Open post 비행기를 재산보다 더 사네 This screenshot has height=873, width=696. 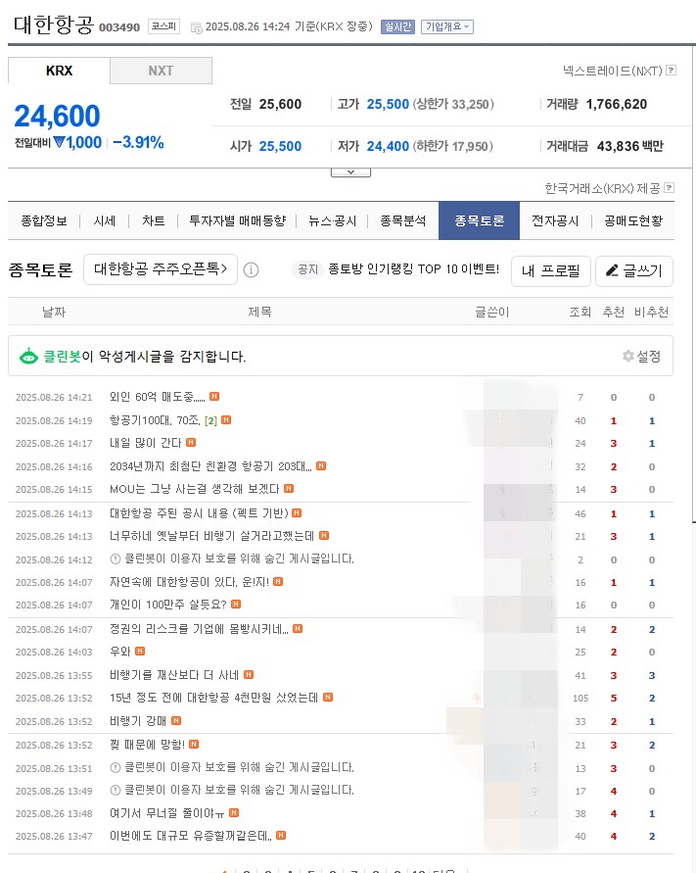(x=174, y=675)
